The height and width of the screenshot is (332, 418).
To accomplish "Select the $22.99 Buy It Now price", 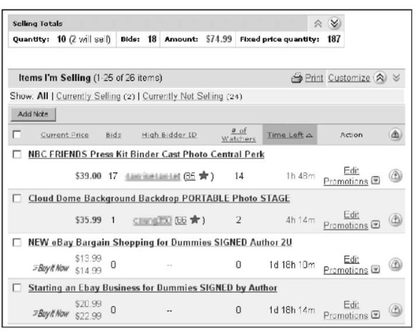I will pyautogui.click(x=88, y=316).
